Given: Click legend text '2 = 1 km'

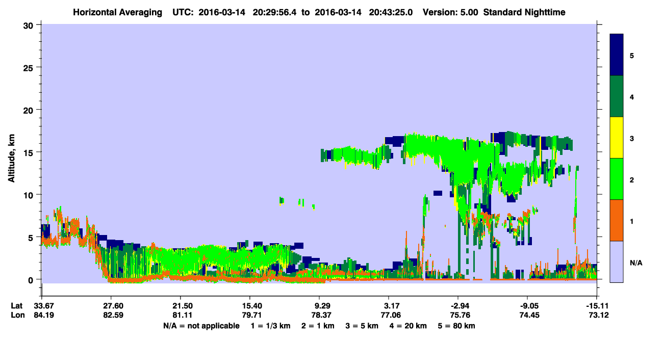Looking at the screenshot, I should pyautogui.click(x=317, y=326).
